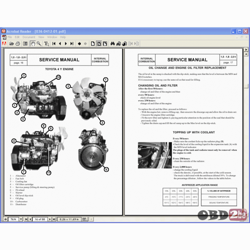Click 'Oil filter cartridge' legend entry
The width and height of the screenshot is (250, 250).
(24, 184)
